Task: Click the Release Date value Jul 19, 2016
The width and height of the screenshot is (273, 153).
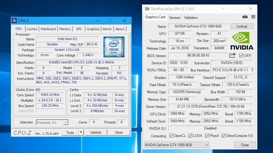Action: [x=180, y=48]
